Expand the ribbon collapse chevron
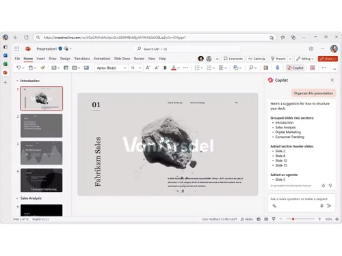 [x=334, y=69]
